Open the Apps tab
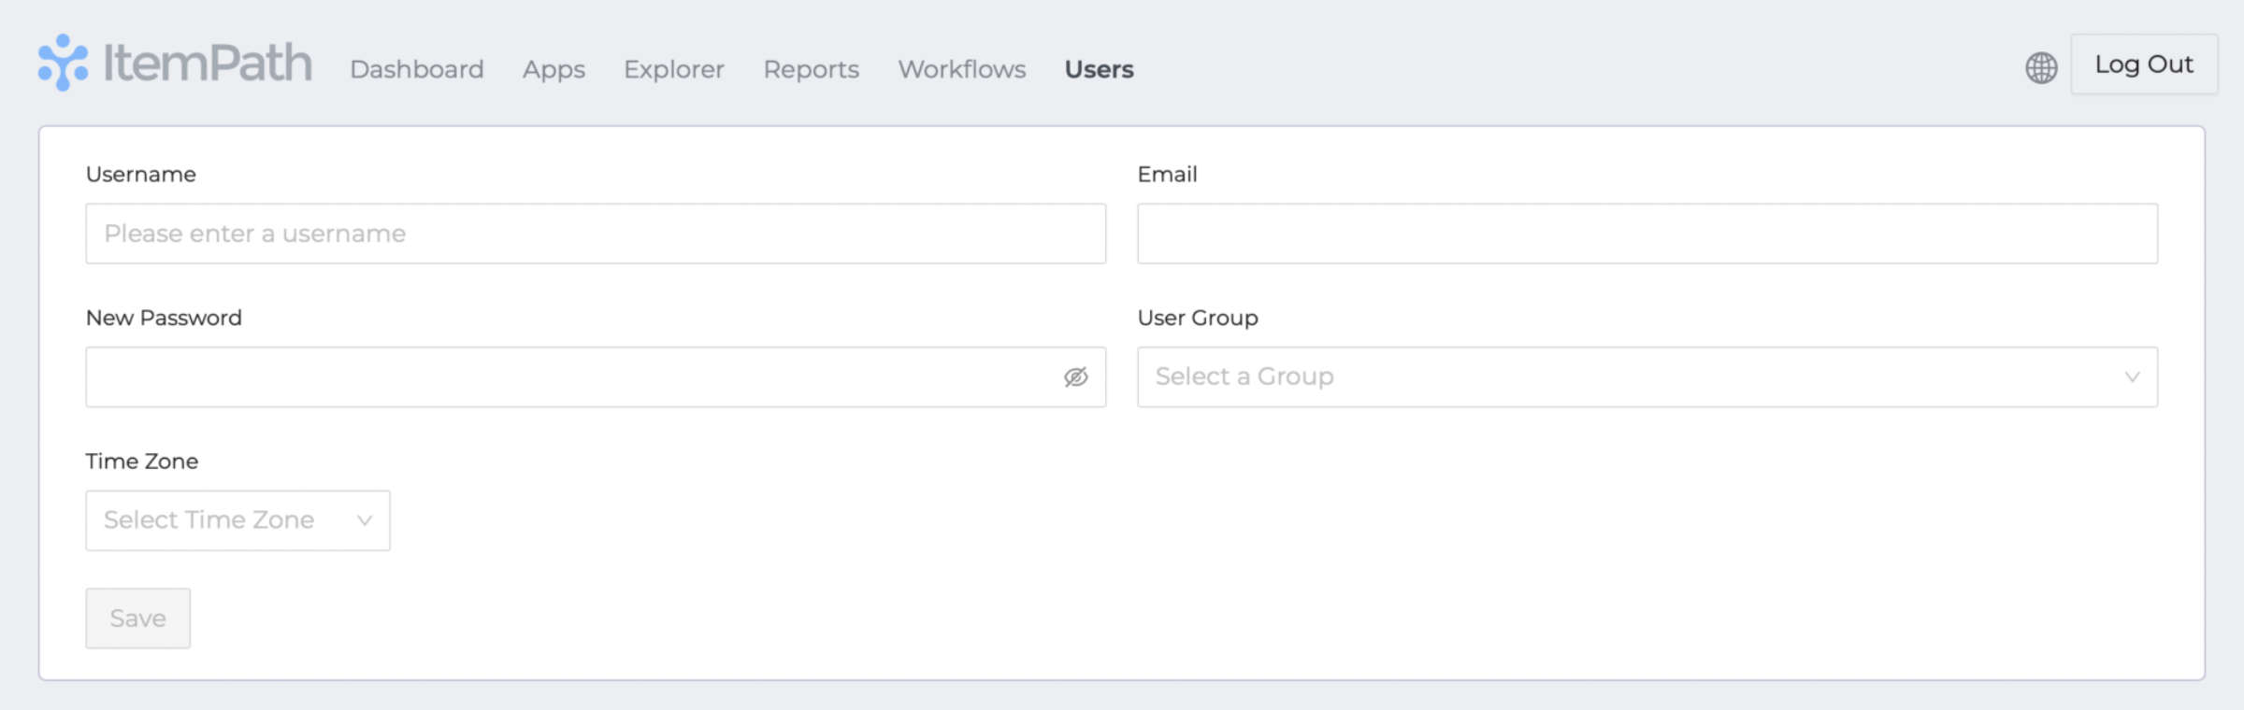Viewport: 2244px width, 710px height. pyautogui.click(x=554, y=70)
